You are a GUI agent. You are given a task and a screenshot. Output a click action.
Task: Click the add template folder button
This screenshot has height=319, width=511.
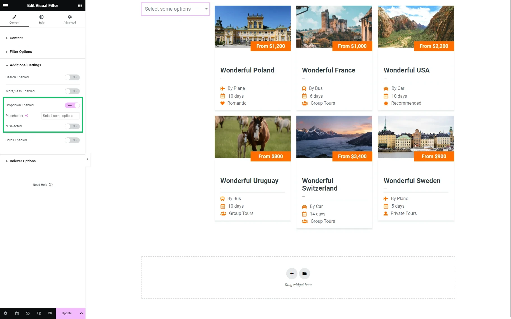tap(305, 273)
